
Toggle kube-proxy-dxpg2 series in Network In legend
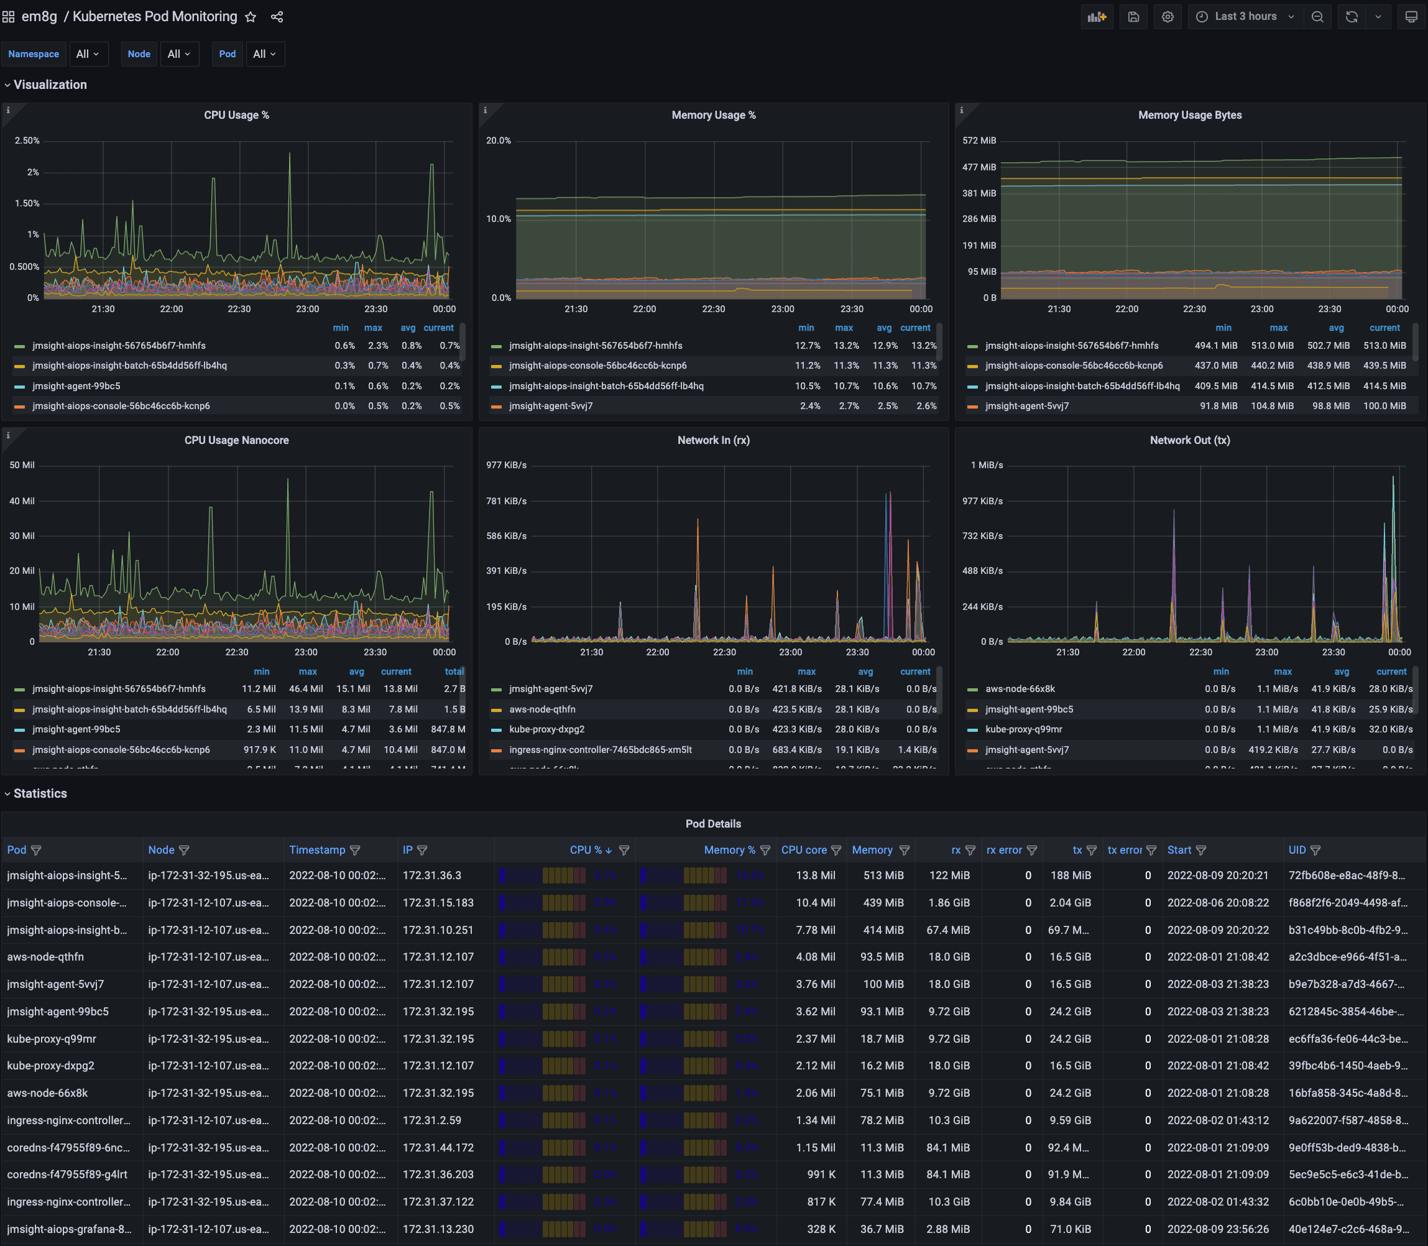click(x=547, y=729)
